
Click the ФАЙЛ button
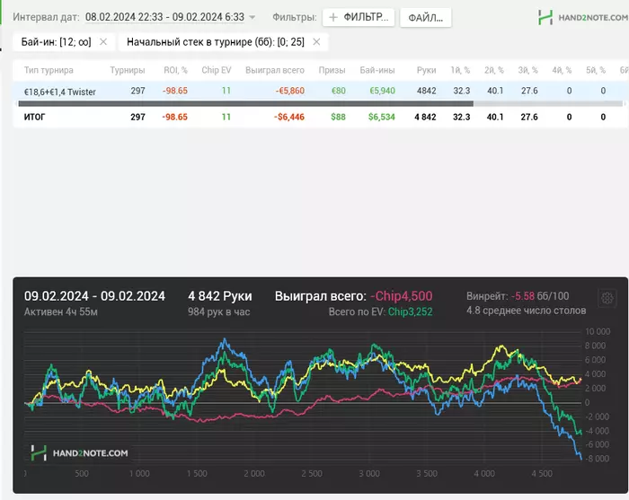coord(425,18)
